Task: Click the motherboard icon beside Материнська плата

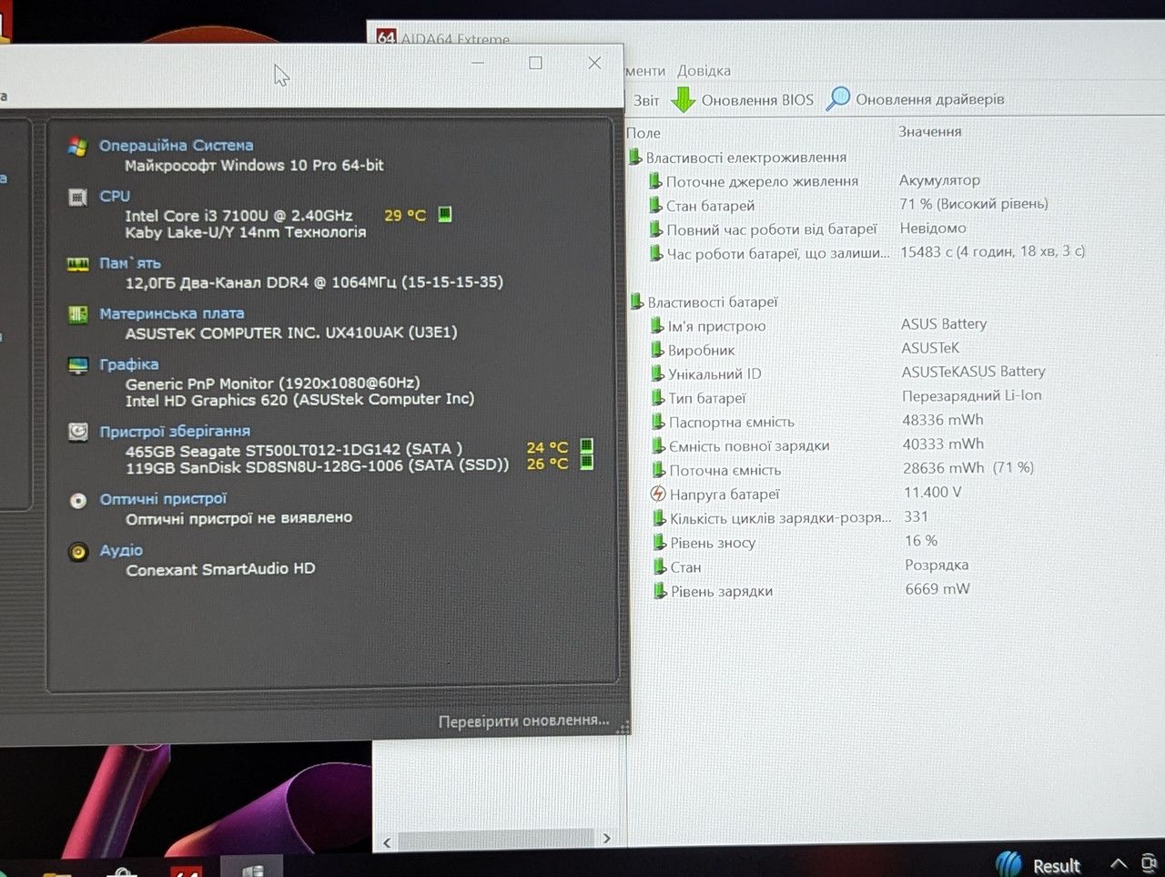Action: point(78,314)
